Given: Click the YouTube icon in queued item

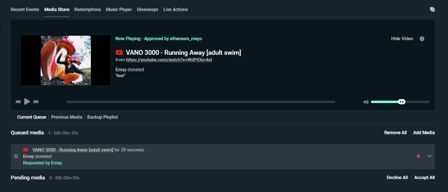Looking at the screenshot, I should click(26, 150).
